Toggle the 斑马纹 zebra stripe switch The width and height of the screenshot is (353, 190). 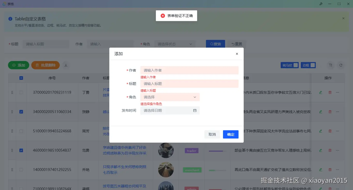click(x=295, y=65)
